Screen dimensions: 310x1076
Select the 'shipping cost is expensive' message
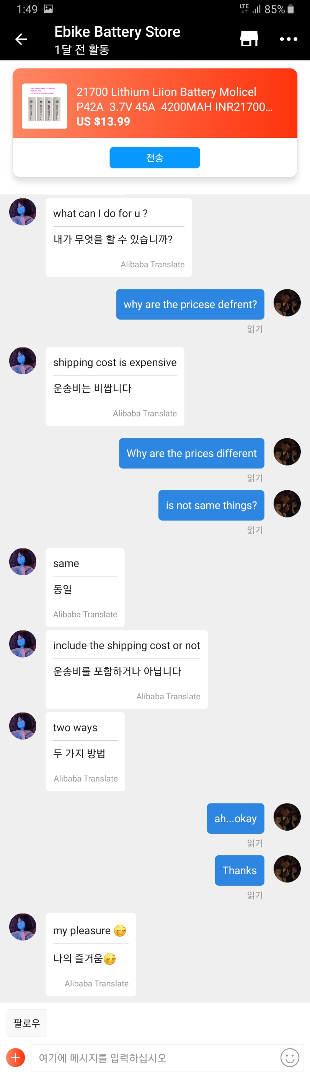coord(115,362)
